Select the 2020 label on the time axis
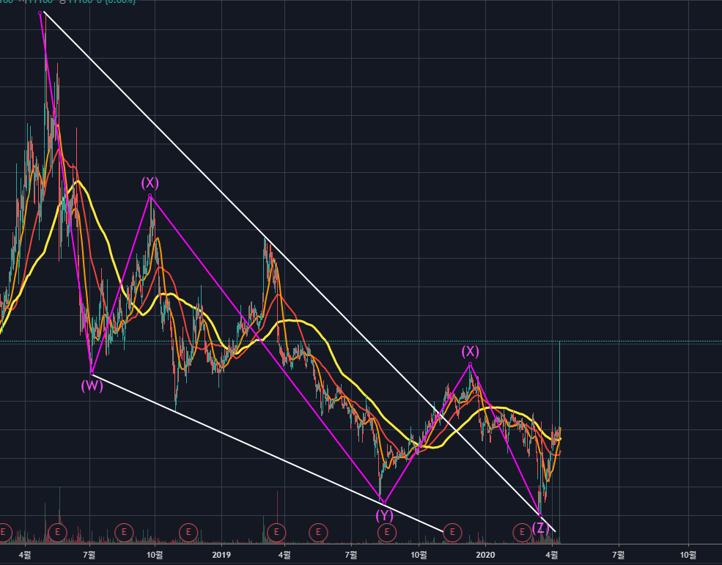Viewport: 722px width, 565px height. (486, 555)
